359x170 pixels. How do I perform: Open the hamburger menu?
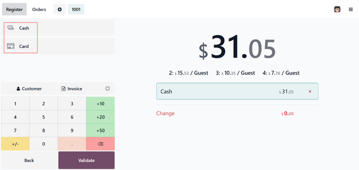tap(351, 9)
